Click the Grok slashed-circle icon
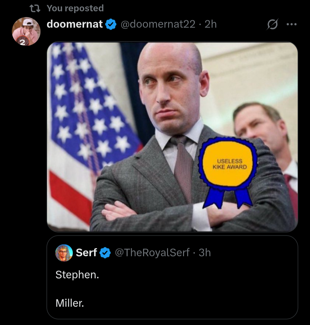This screenshot has width=310, height=325. coord(272,24)
